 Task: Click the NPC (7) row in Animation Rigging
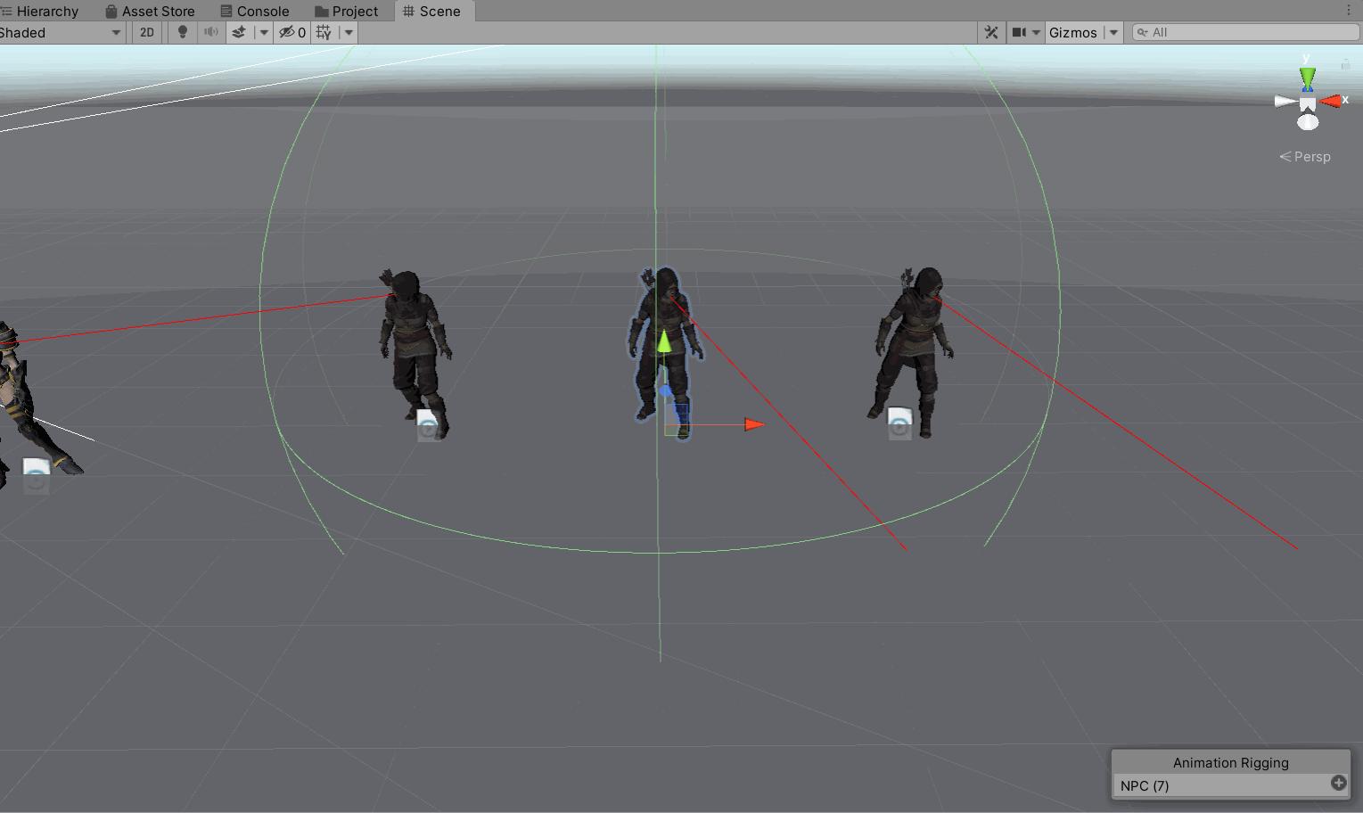click(x=1230, y=785)
